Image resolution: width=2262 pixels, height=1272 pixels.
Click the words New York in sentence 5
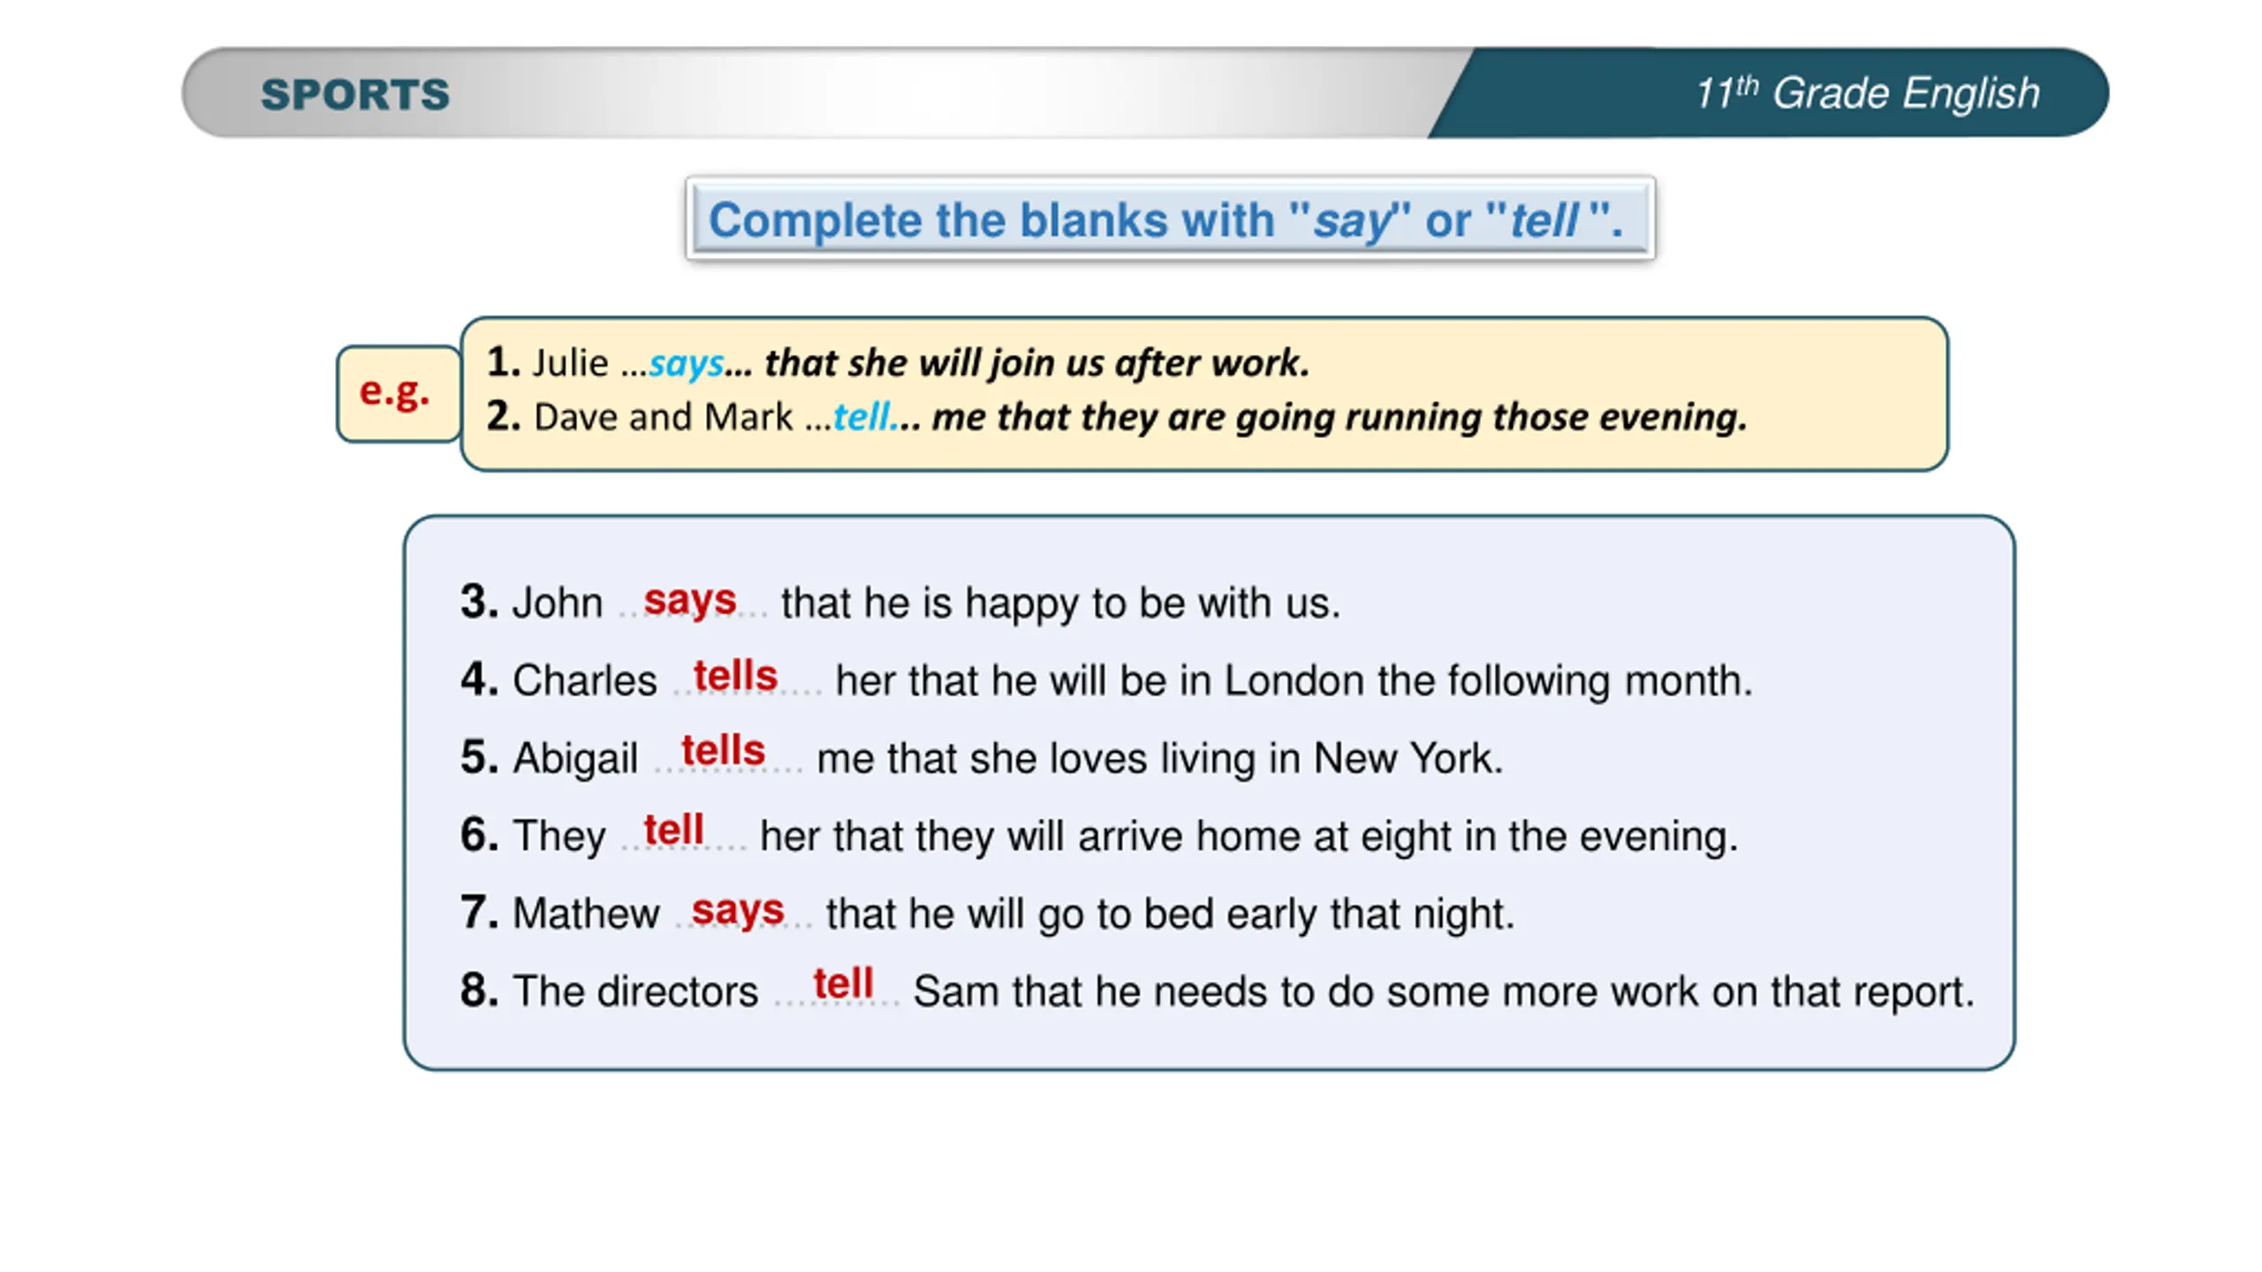[1408, 759]
